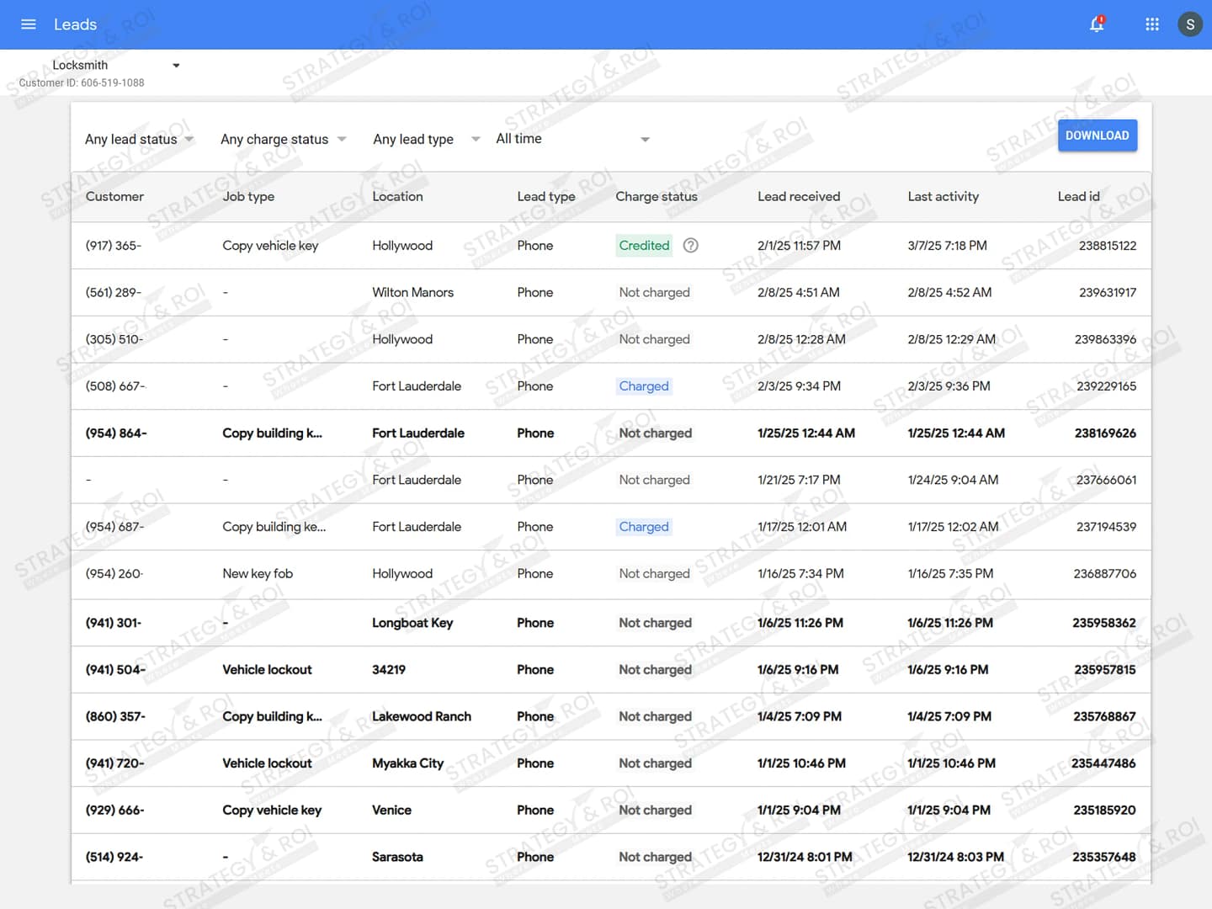Expand the Locksmith account selector

pos(176,66)
